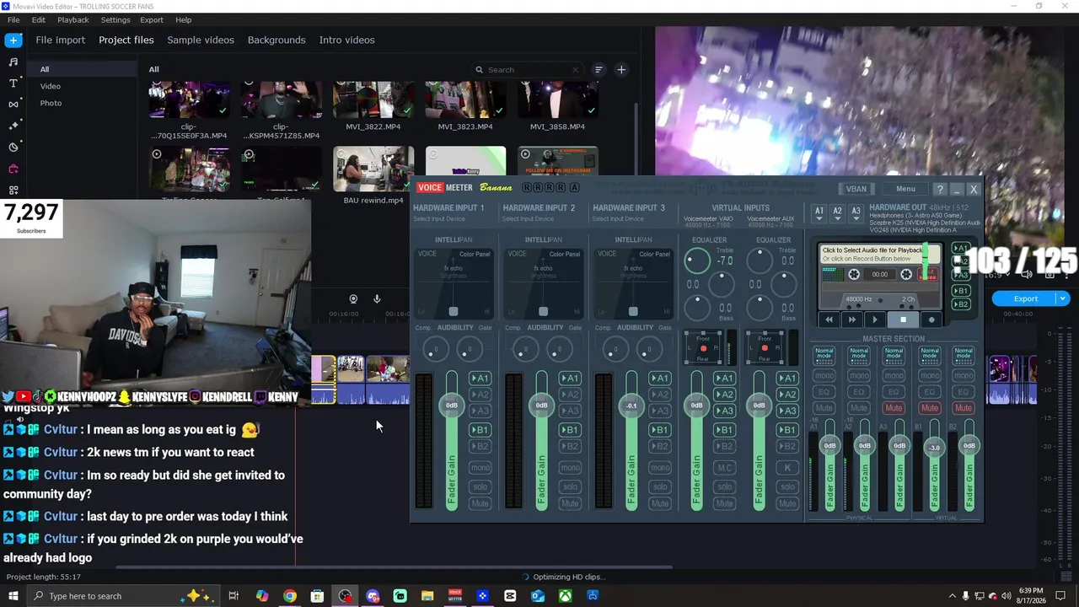Click the cassette display to select audio file

pyautogui.click(x=879, y=255)
